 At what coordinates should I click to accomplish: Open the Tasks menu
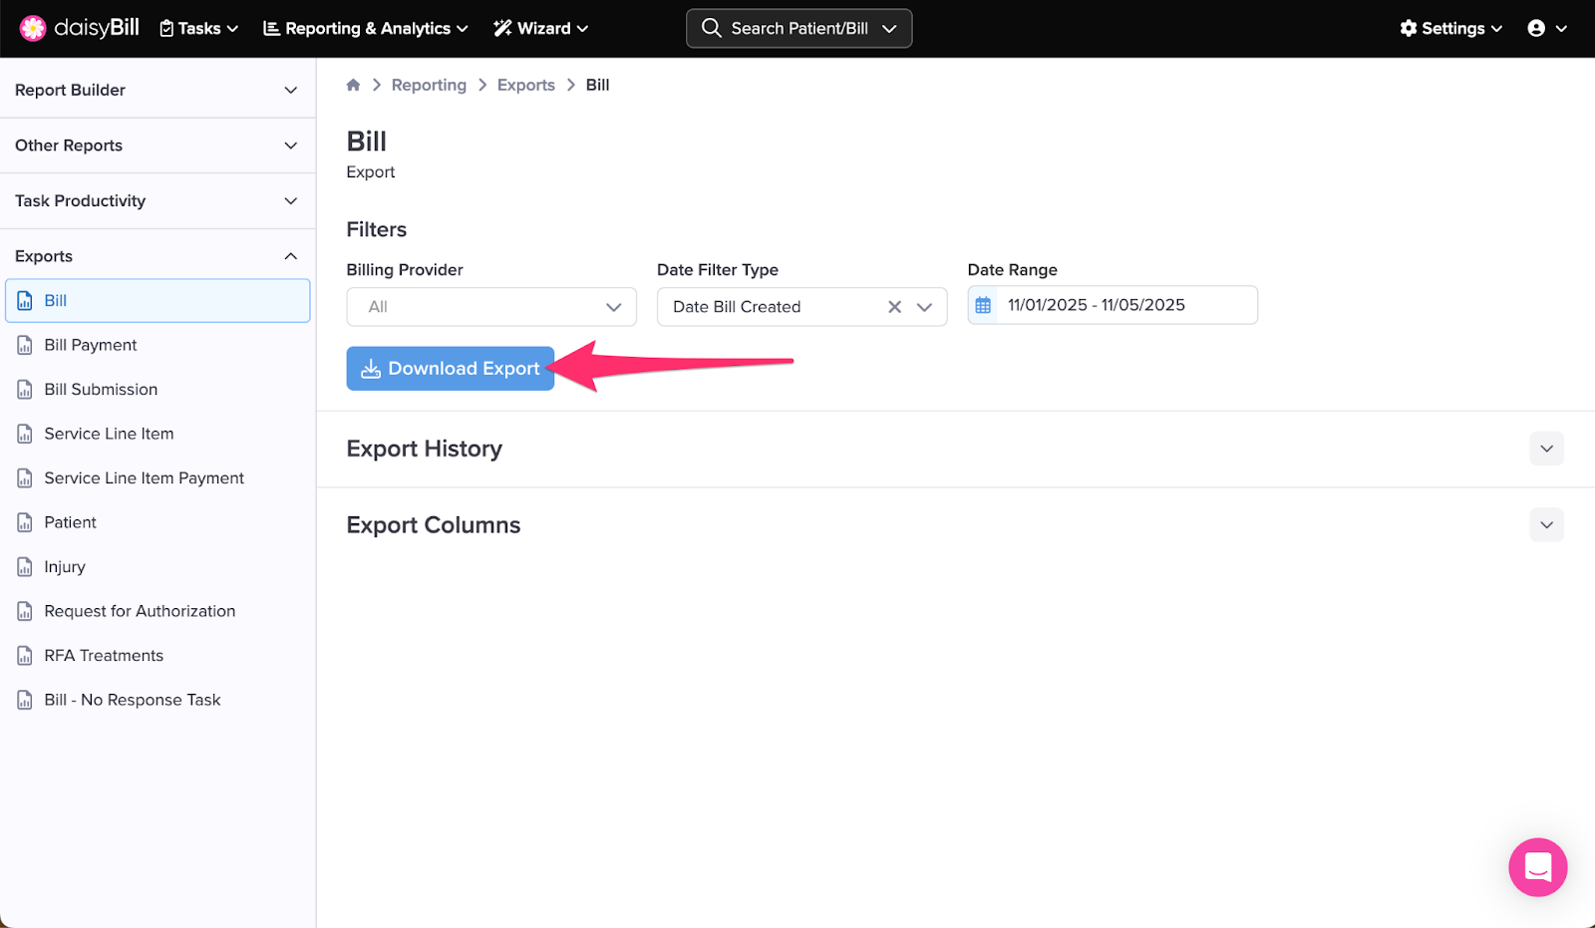(199, 28)
